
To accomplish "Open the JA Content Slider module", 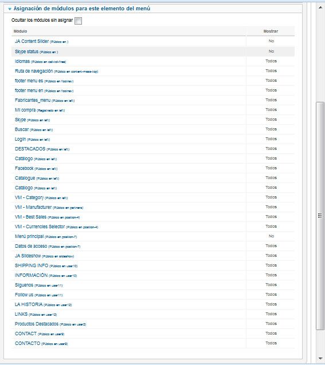I will click(32, 41).
